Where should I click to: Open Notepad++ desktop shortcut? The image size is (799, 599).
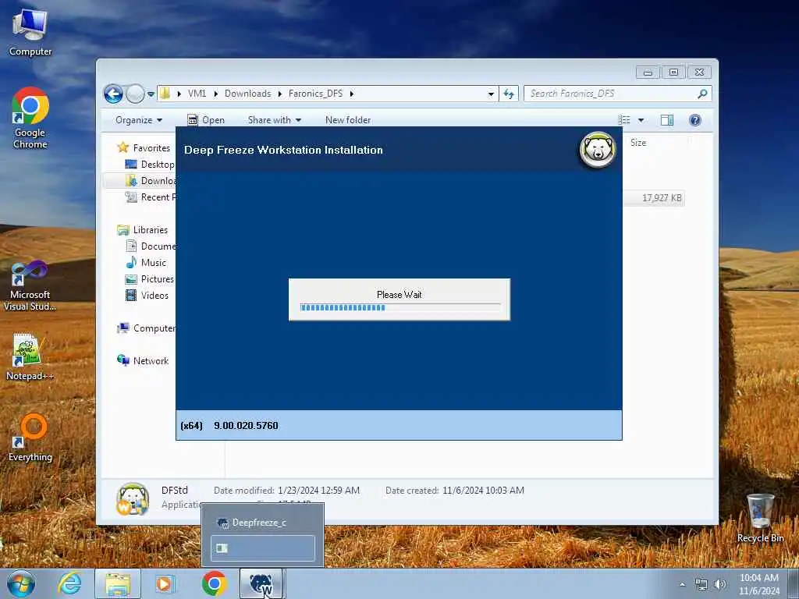[30, 357]
